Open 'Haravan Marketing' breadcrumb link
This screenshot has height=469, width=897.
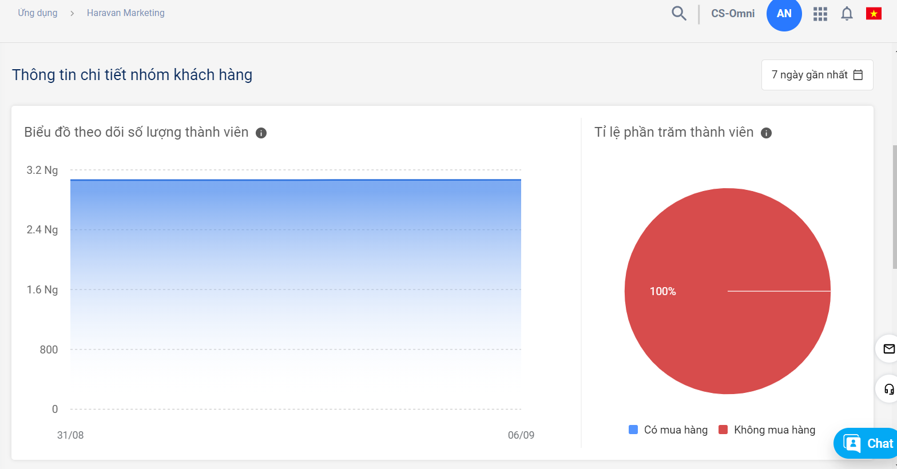125,13
